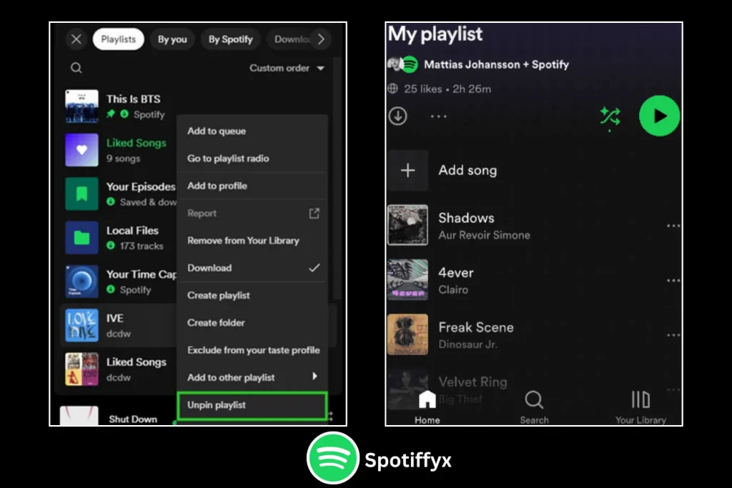Click the green Liked Songs title
Image resolution: width=732 pixels, height=488 pixels.
point(137,143)
